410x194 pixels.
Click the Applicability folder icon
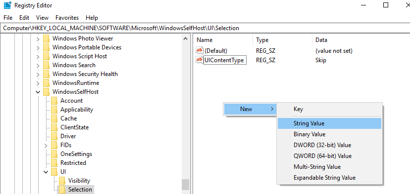(x=54, y=110)
